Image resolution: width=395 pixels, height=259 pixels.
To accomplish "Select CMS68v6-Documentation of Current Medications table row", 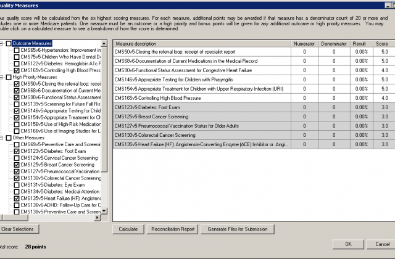I will click(x=254, y=61).
